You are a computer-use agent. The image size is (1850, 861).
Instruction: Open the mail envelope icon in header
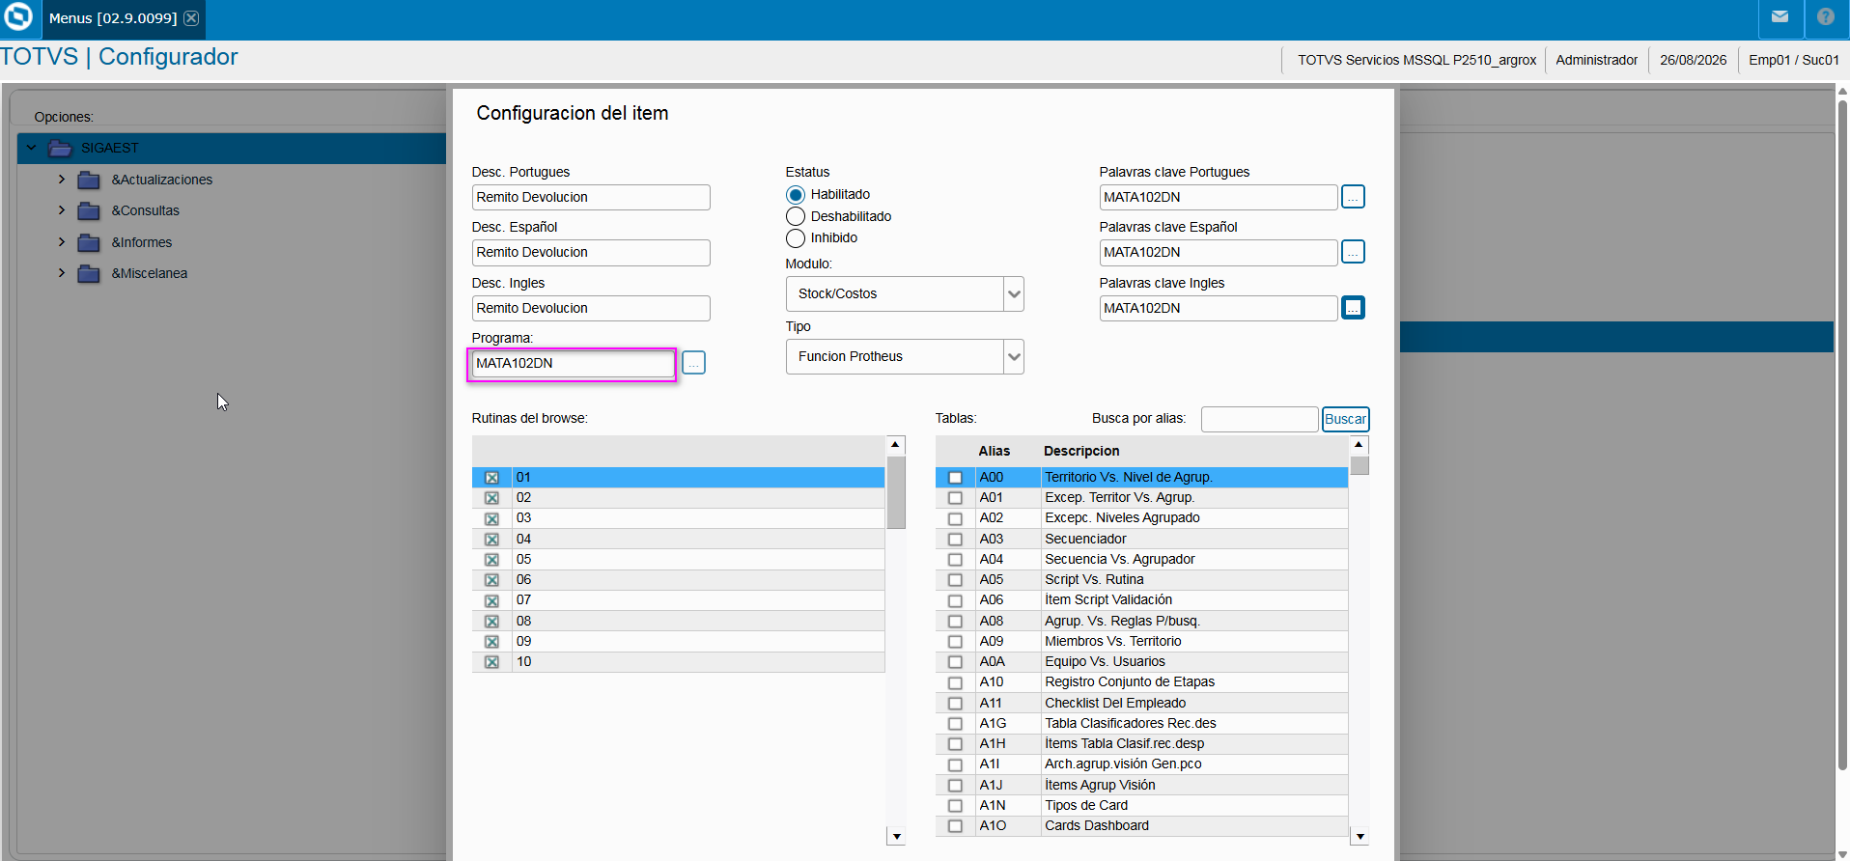point(1780,16)
